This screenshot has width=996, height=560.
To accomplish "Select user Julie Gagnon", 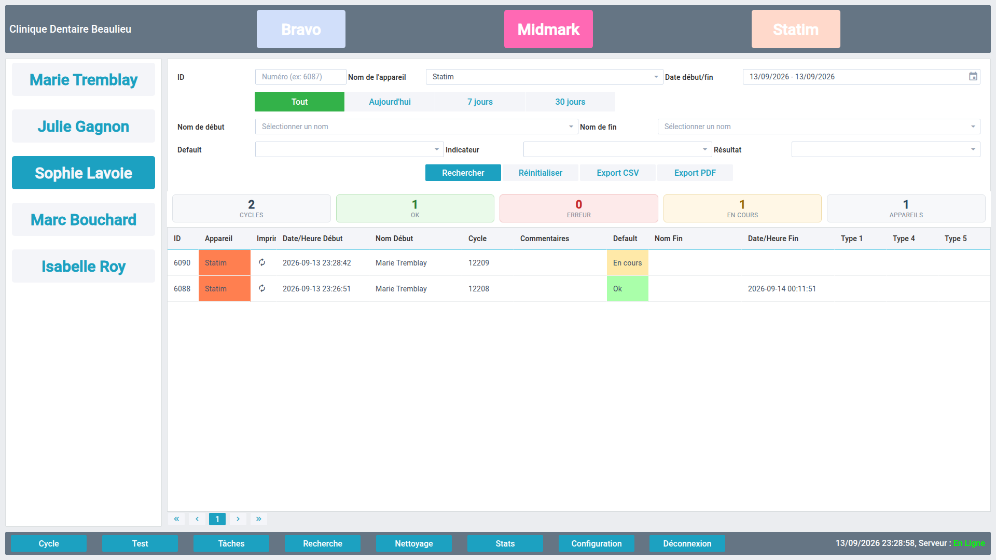I will 84,126.
